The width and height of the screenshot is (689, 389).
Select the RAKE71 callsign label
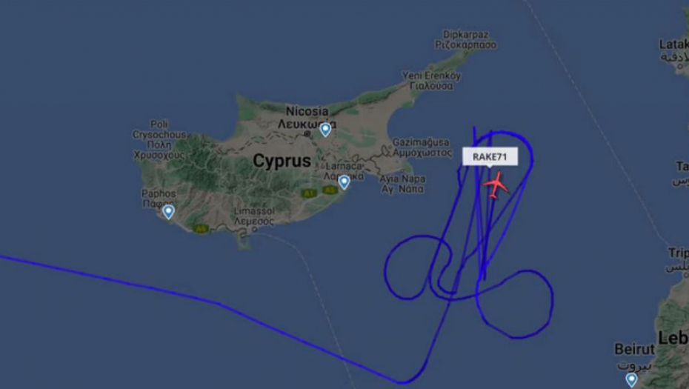pos(490,157)
